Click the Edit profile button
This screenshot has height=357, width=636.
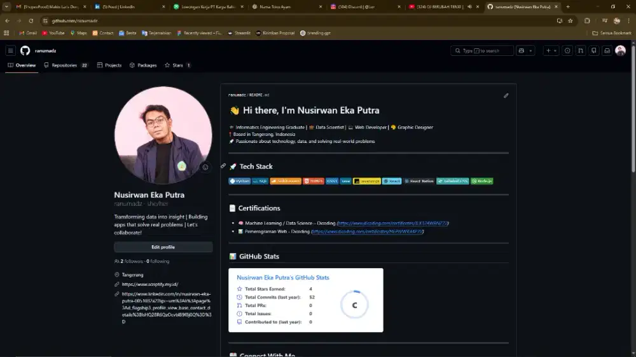(x=163, y=247)
